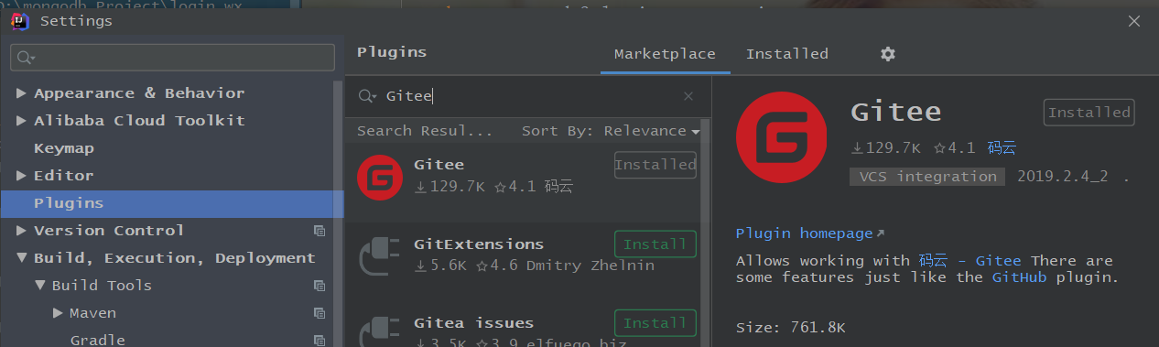Click the copy icon beside Build Tools
The image size is (1159, 347).
pos(320,286)
